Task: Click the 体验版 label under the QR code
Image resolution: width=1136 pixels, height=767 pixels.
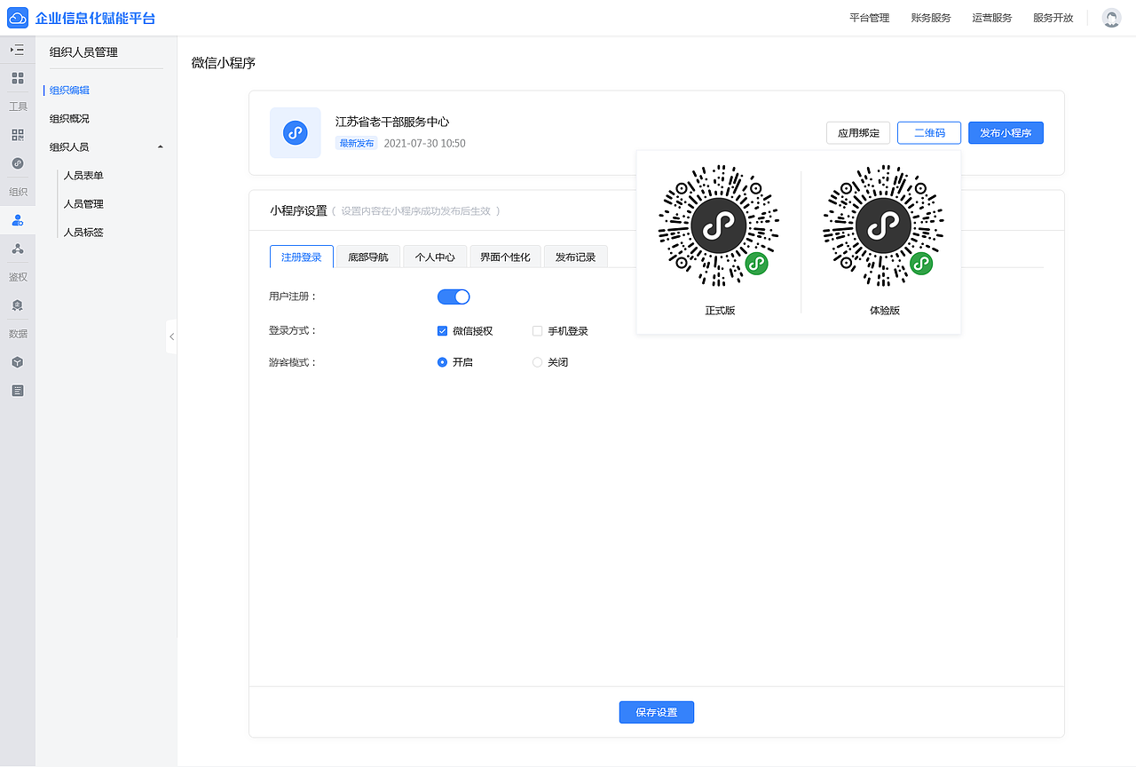Action: [885, 311]
